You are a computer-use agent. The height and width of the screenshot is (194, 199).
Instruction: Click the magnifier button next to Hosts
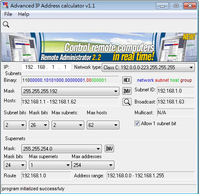point(127,102)
